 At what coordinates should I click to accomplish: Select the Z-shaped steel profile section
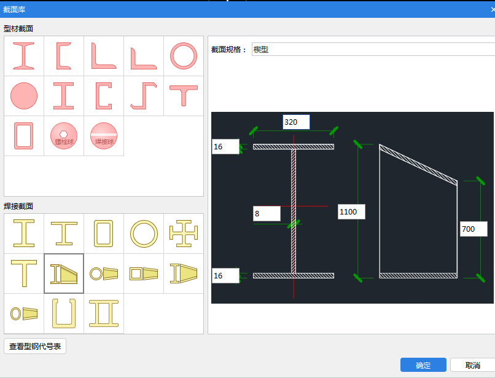click(x=144, y=96)
